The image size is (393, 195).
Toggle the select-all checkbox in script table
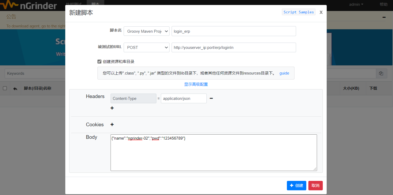[x=5, y=88]
